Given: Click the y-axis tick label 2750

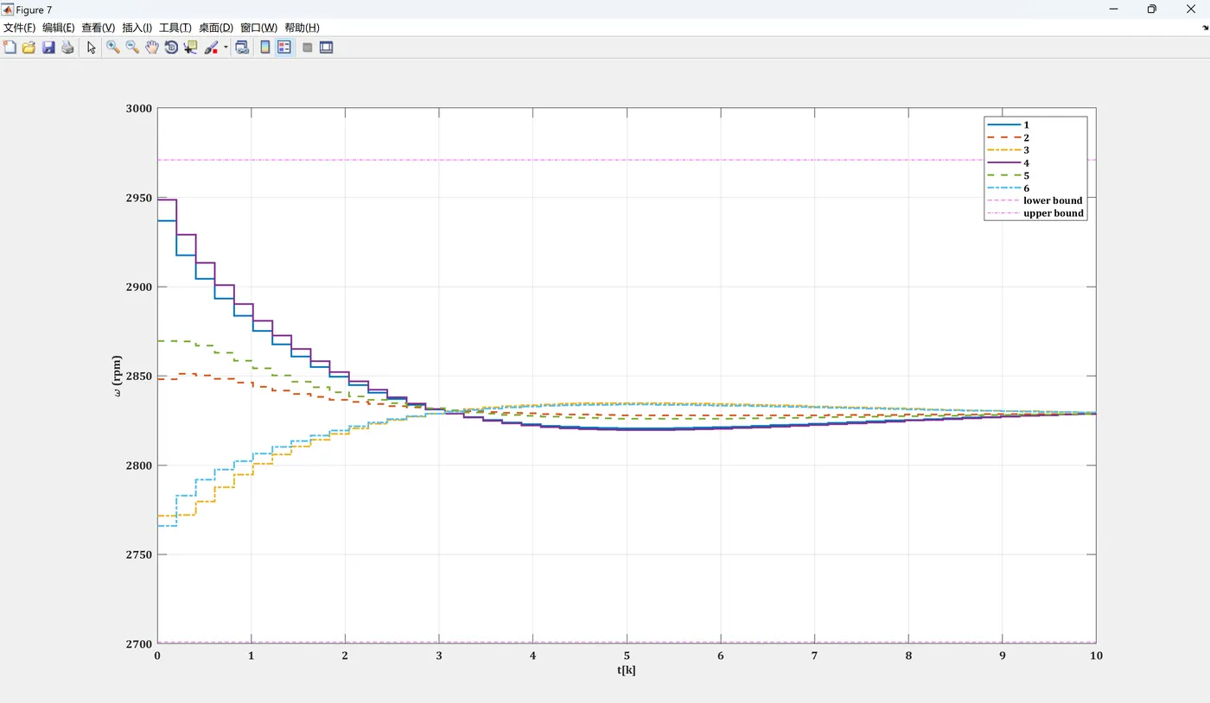Looking at the screenshot, I should 138,554.
